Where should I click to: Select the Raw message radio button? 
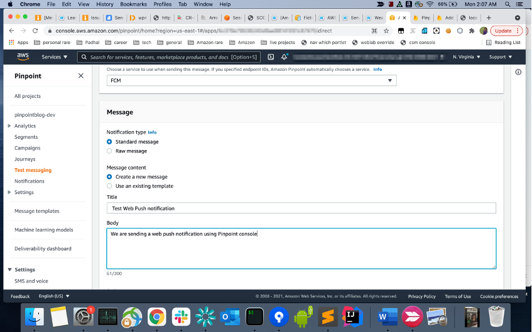pos(109,151)
